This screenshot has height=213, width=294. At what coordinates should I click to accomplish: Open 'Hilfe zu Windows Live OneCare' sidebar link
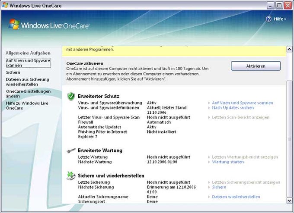click(27, 106)
